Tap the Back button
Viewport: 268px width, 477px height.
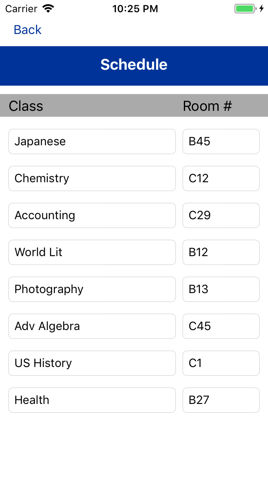pyautogui.click(x=27, y=29)
